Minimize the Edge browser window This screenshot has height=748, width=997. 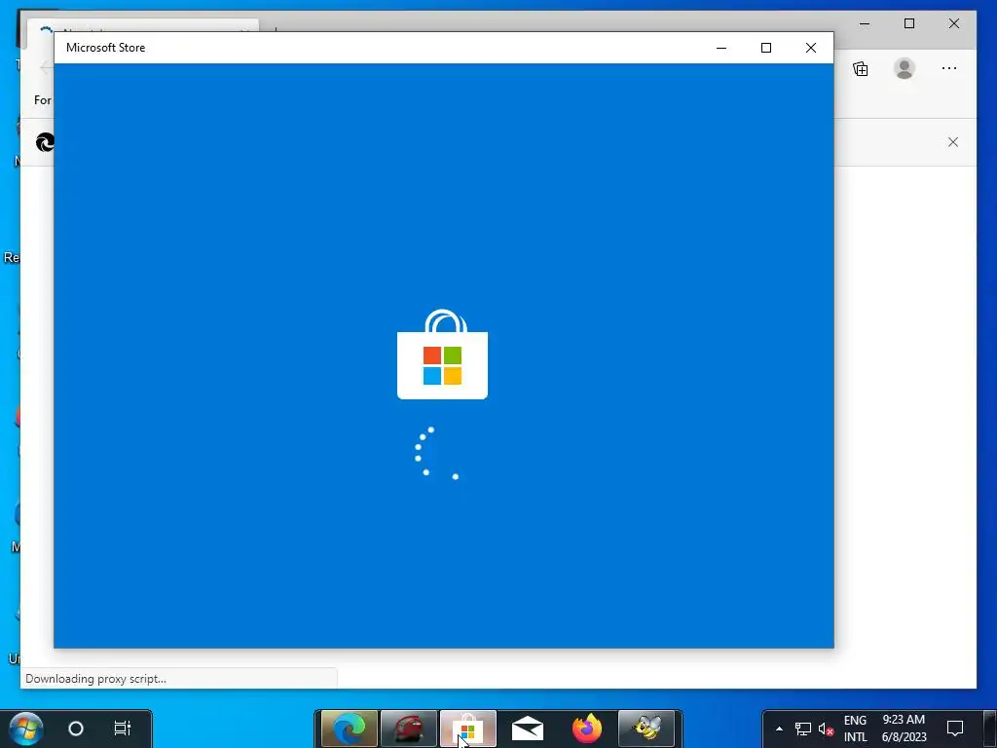click(865, 23)
